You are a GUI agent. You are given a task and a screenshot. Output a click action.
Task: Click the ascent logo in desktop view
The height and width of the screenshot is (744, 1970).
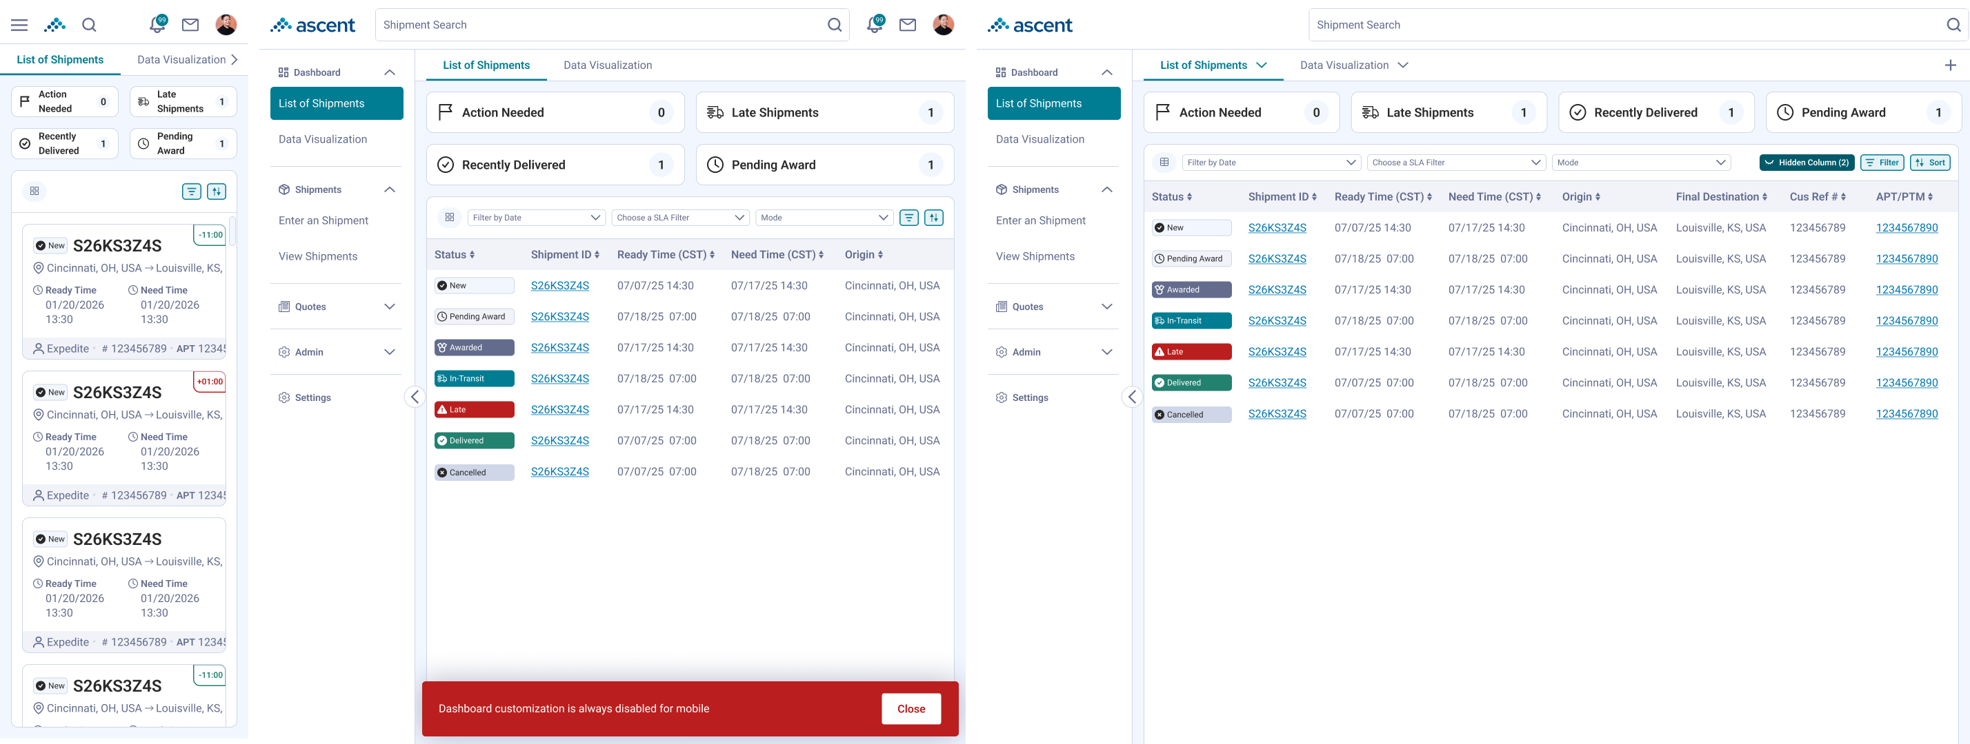[1029, 25]
